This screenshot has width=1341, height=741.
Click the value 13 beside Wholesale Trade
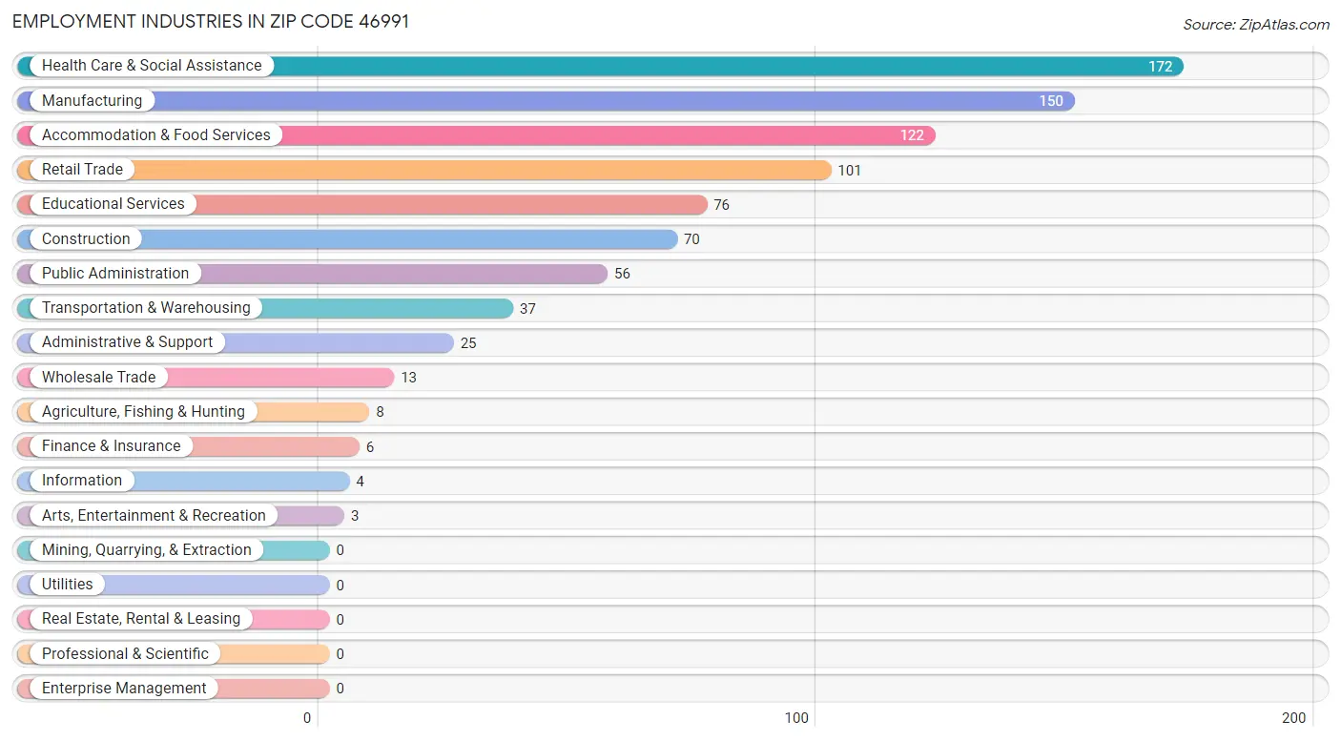pyautogui.click(x=408, y=378)
